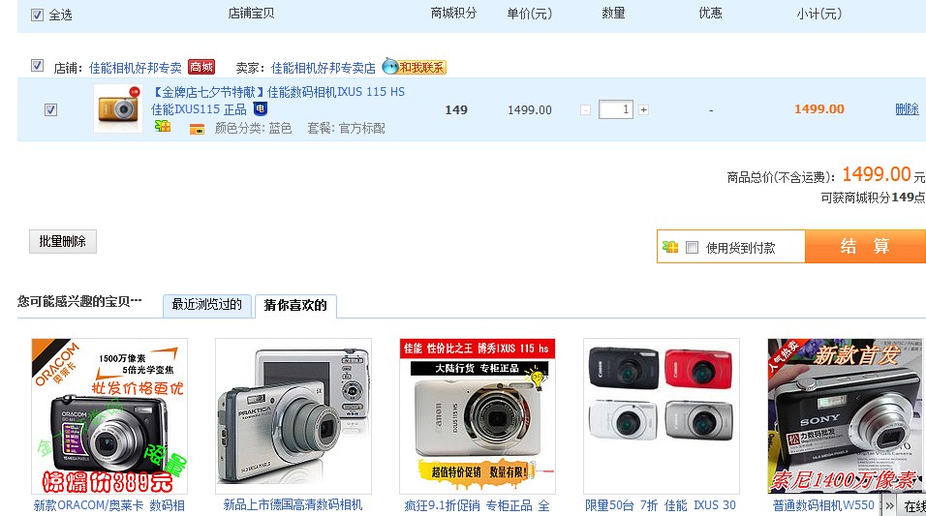Click the unit price 1499.00
Image resolution: width=926 pixels, height=516 pixels.
[530, 109]
